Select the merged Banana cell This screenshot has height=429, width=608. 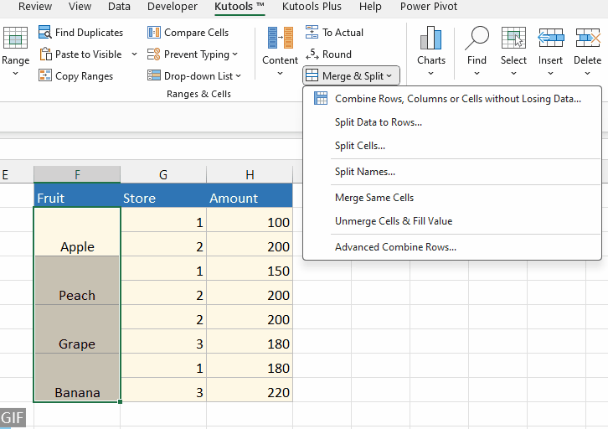pos(77,377)
